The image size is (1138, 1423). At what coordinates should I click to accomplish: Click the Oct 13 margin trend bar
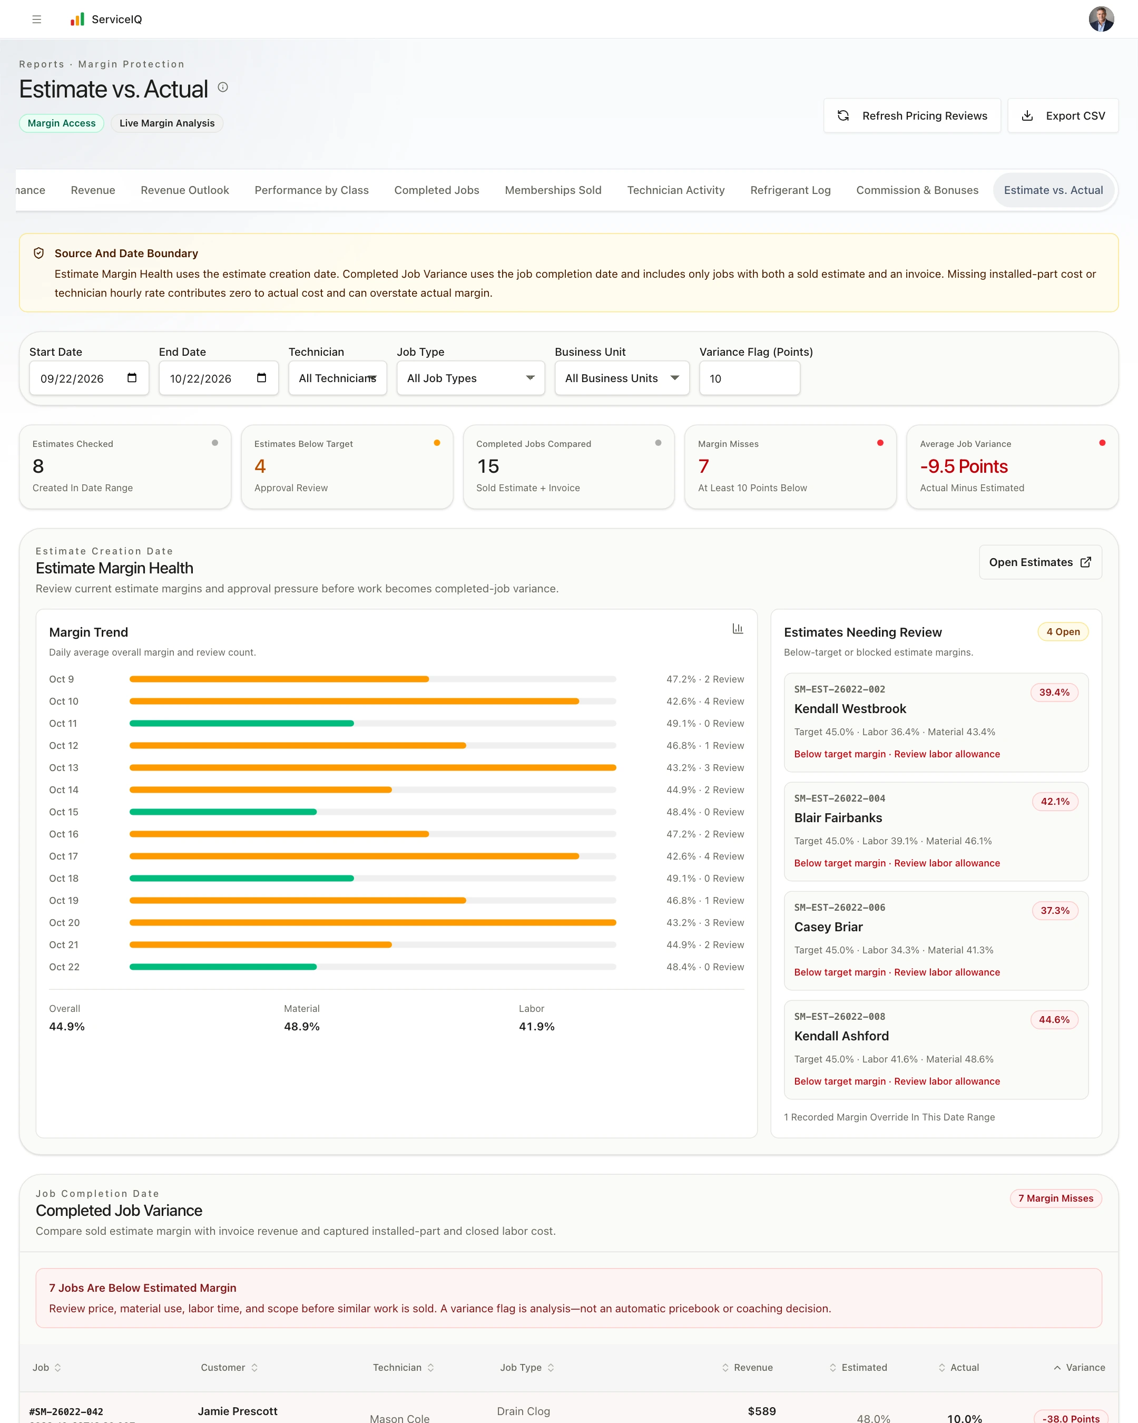coord(372,767)
